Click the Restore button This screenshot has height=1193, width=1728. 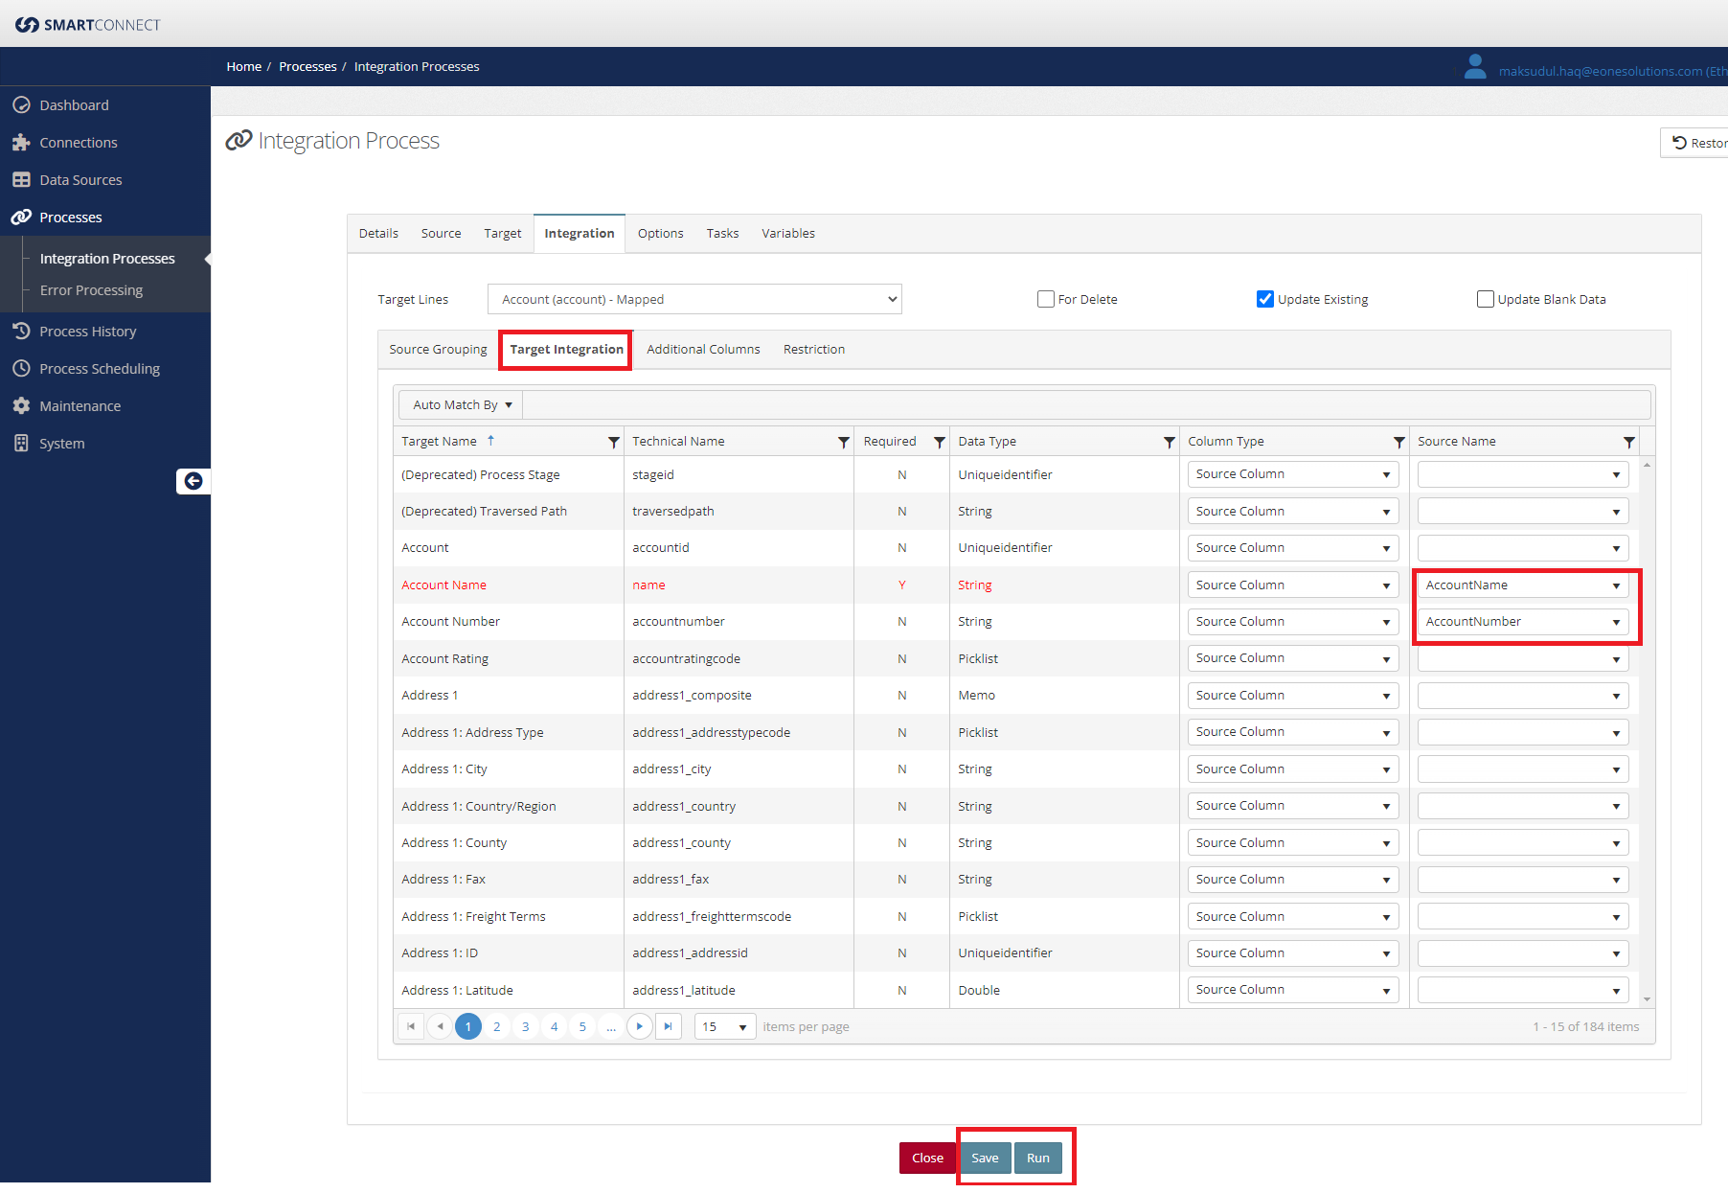point(1694,143)
